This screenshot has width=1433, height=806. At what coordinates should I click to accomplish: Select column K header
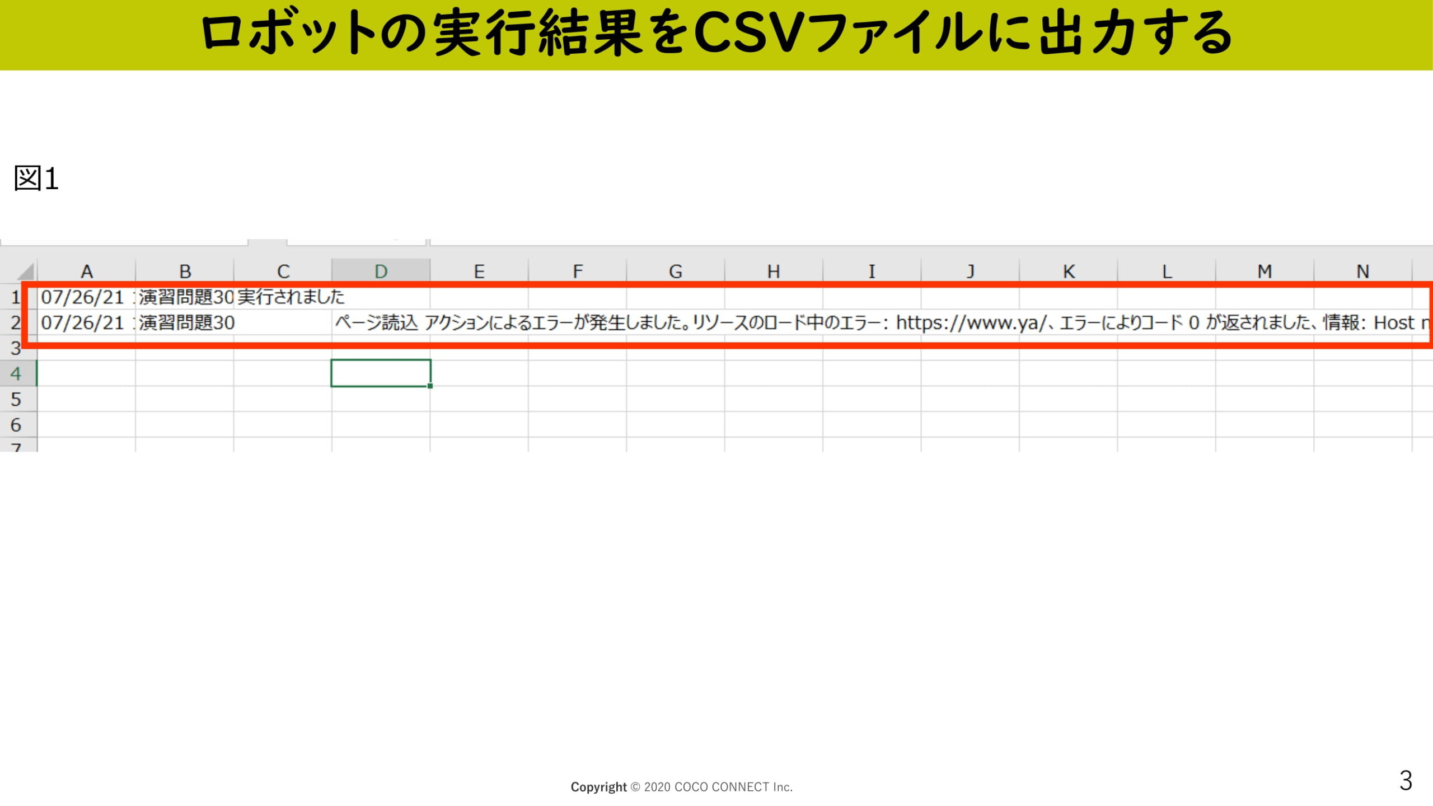pos(1069,271)
